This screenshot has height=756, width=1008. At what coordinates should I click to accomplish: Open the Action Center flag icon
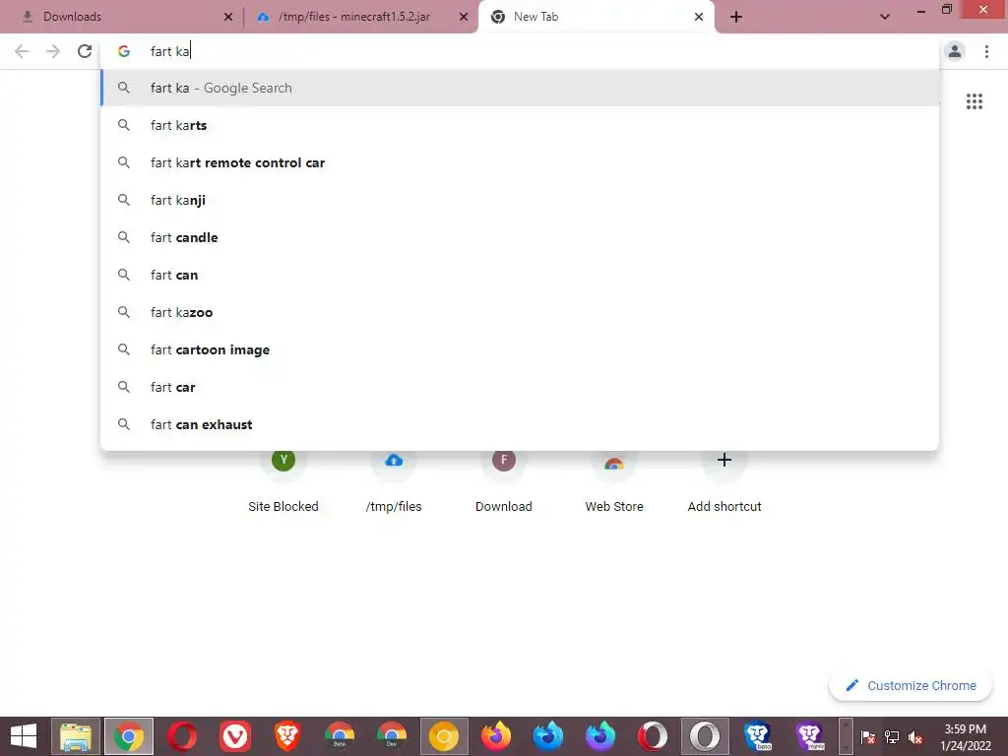(868, 737)
